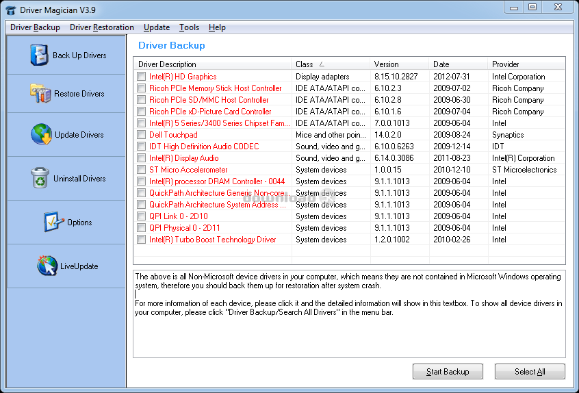Screen dimensions: 579x393
Task: Click the Uninstall Drivers label in the sidebar
Action: (x=79, y=179)
